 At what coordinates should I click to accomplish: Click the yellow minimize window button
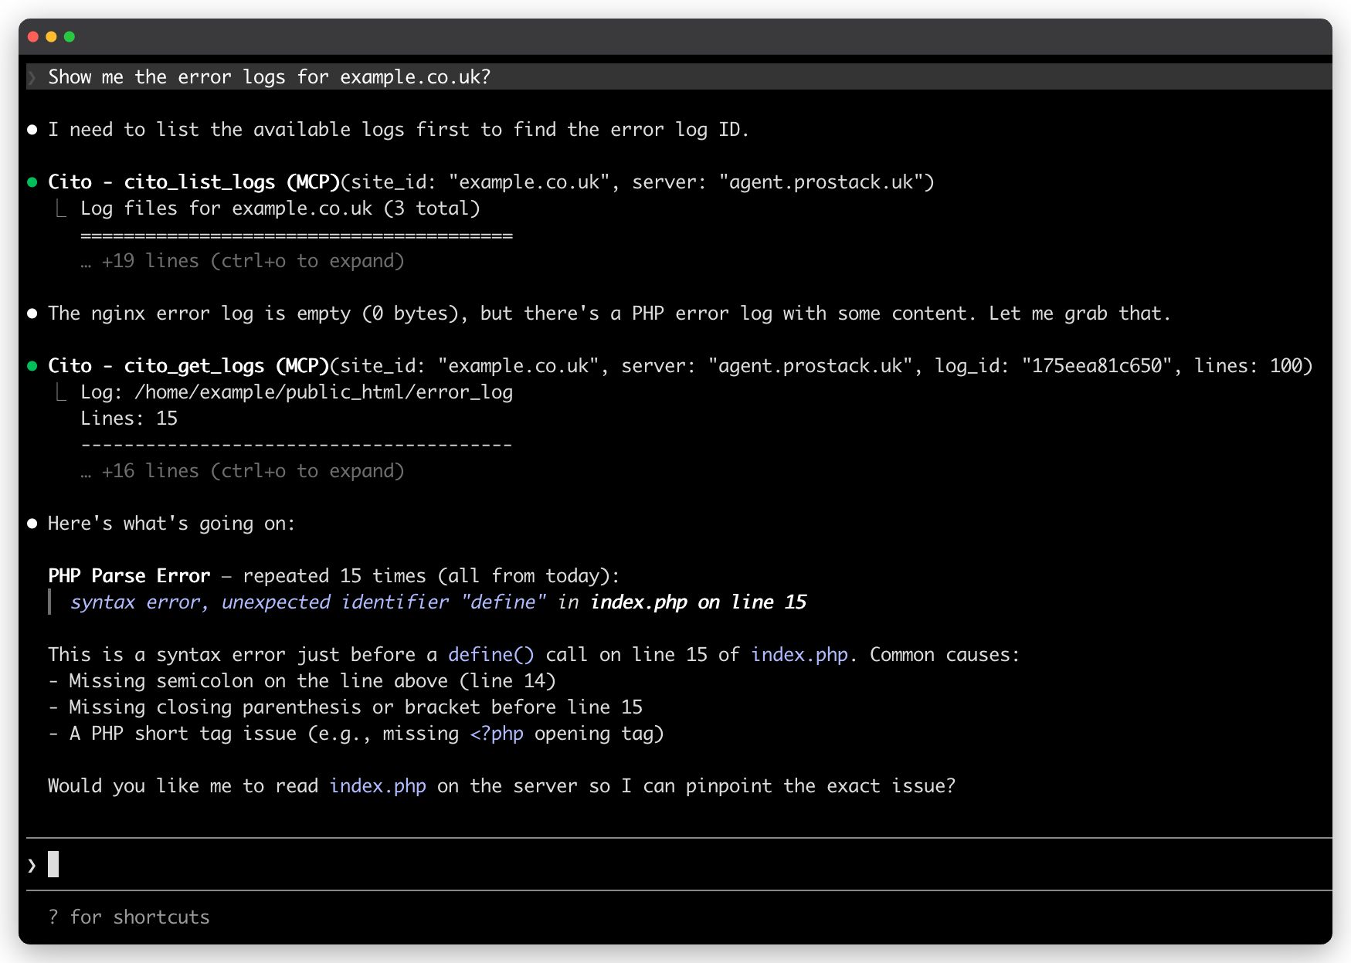pos(51,36)
